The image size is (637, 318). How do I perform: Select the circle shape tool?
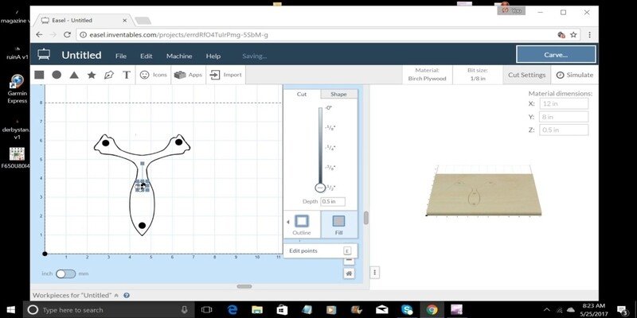tap(57, 75)
